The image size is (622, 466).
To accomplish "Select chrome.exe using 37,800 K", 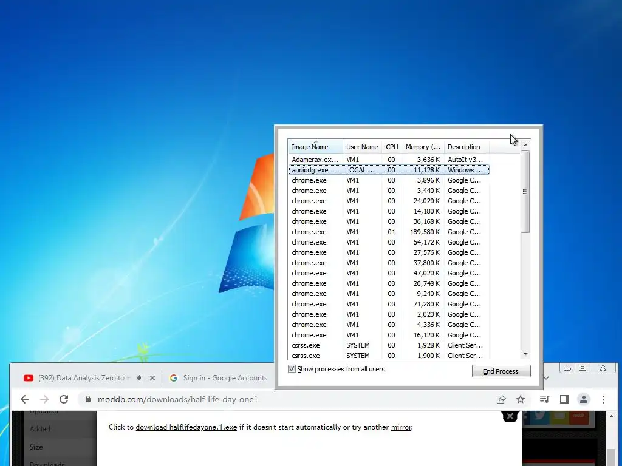I will coord(389,263).
